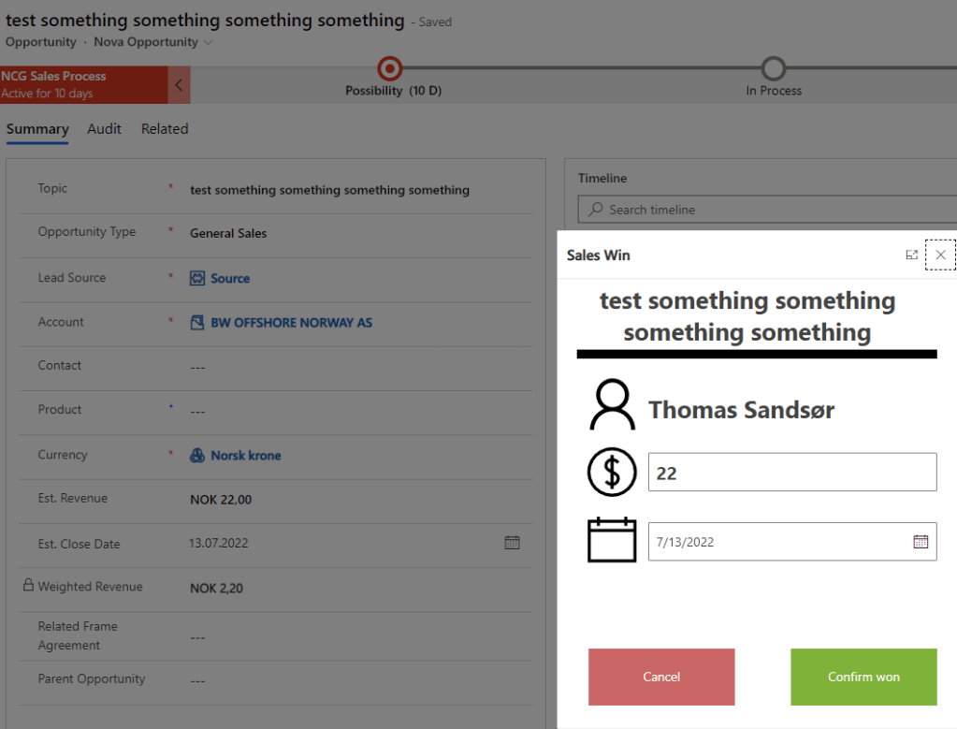The width and height of the screenshot is (957, 729).
Task: Click the Confirm won button
Action: (863, 677)
